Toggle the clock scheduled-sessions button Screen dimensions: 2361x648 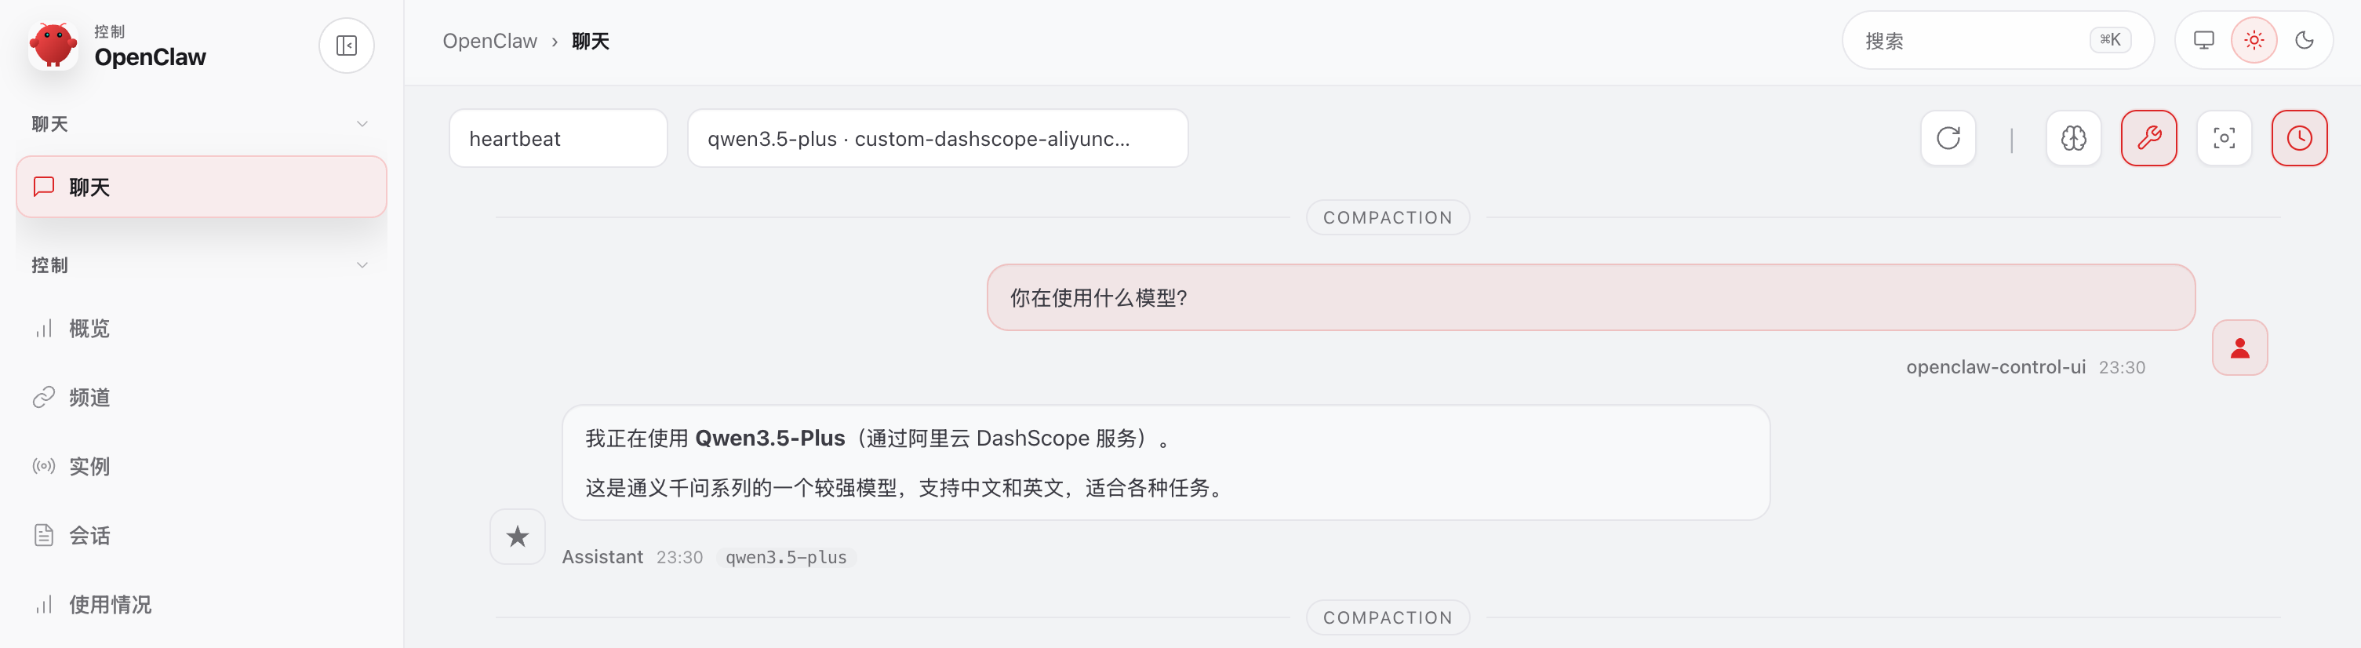point(2299,138)
